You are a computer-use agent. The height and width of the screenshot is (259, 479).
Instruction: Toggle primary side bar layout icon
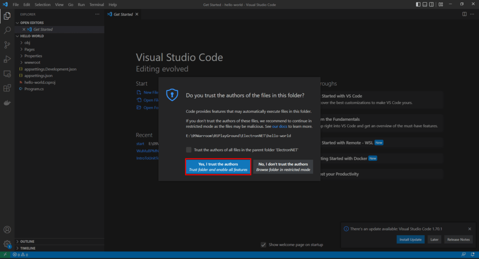[x=418, y=5]
